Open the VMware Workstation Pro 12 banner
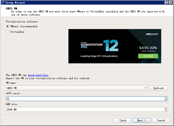The image size is (174, 126). tap(115, 46)
